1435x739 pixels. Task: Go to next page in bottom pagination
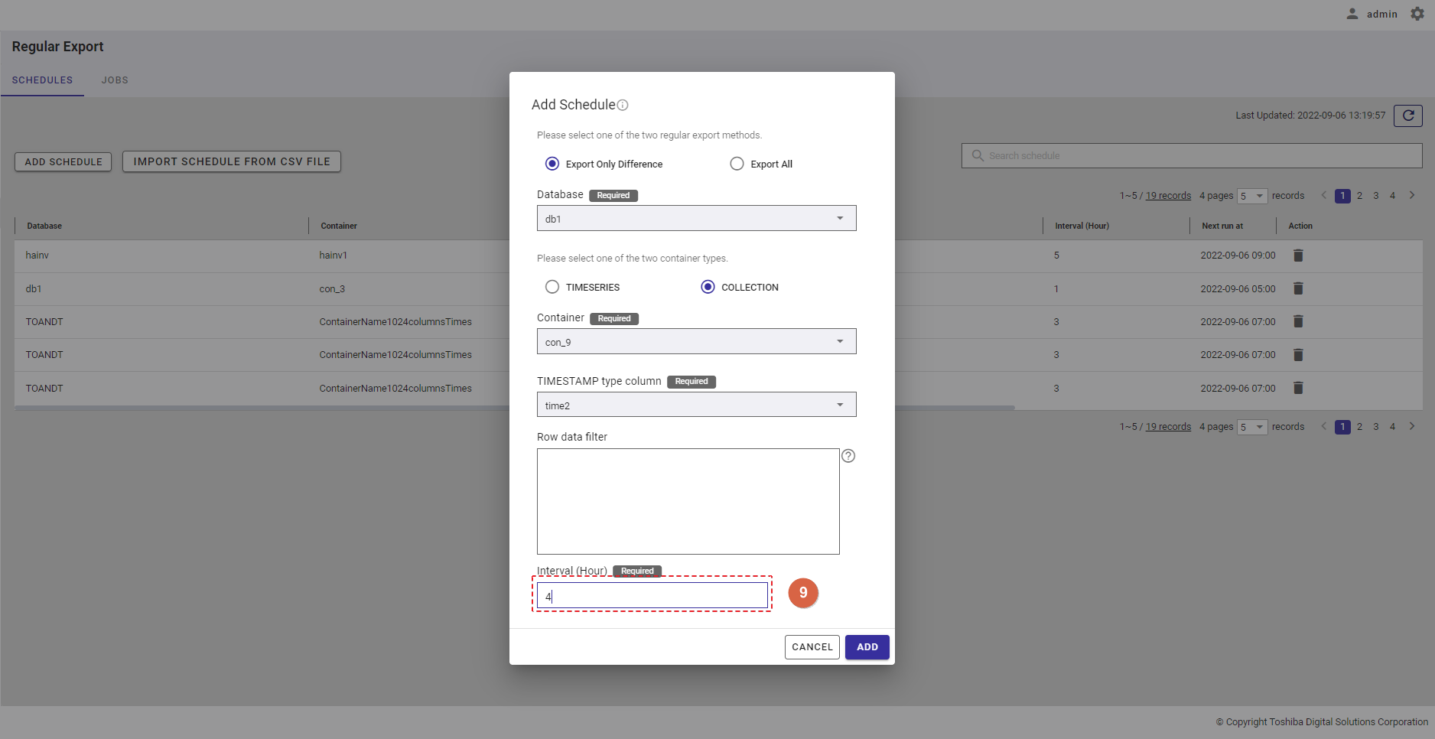(1412, 426)
